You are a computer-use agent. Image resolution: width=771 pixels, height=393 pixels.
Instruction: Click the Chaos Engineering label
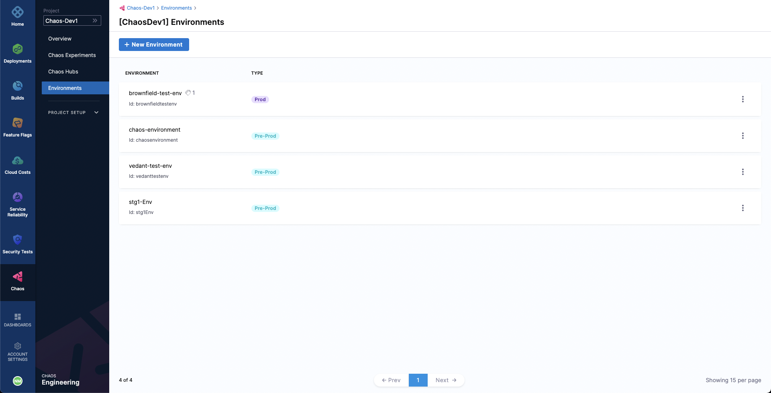[x=60, y=379]
